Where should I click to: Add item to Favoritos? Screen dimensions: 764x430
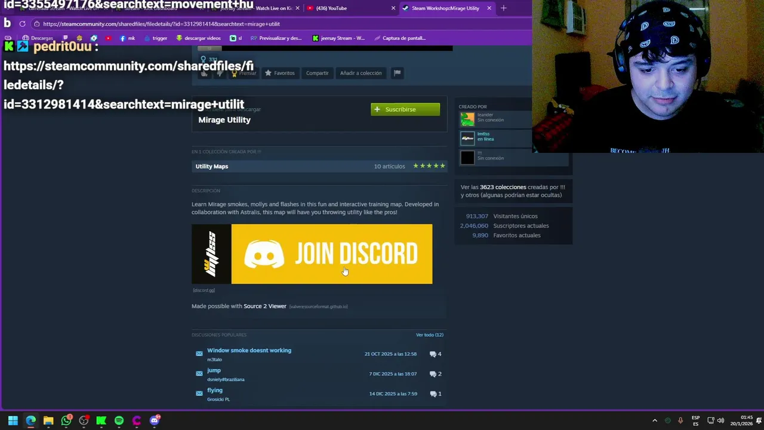(x=280, y=73)
